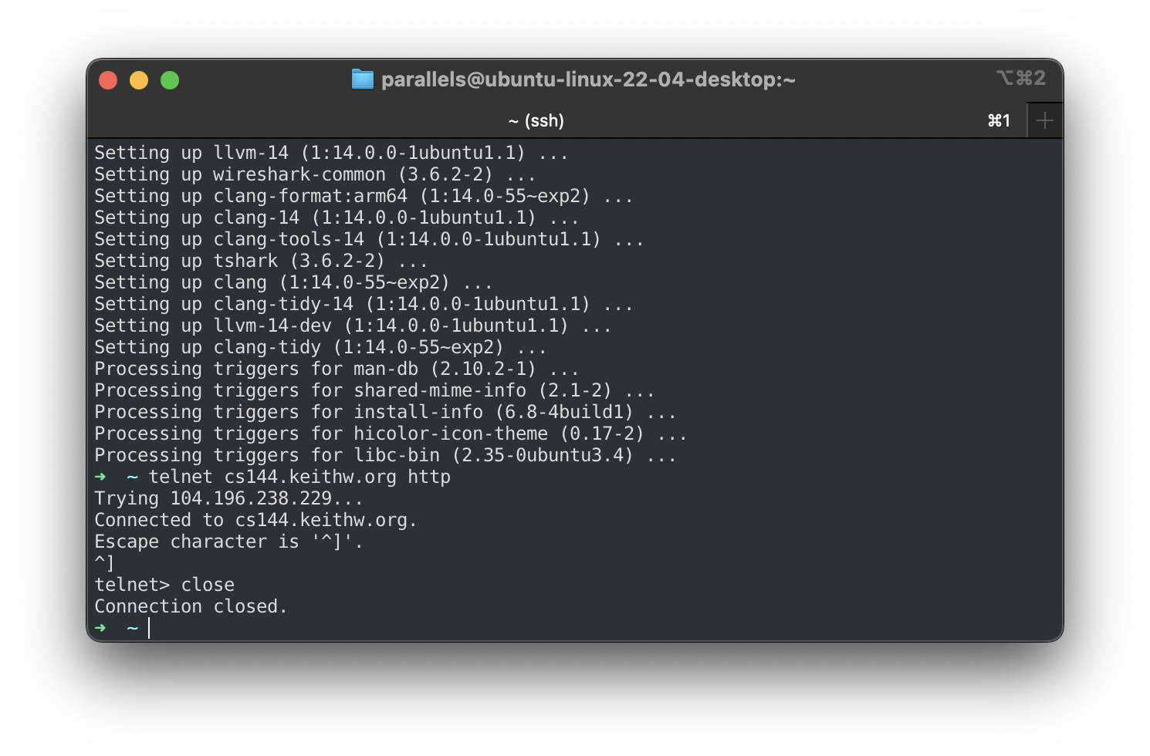Click the green prompt arrow on the last line
The width and height of the screenshot is (1150, 756).
point(100,627)
